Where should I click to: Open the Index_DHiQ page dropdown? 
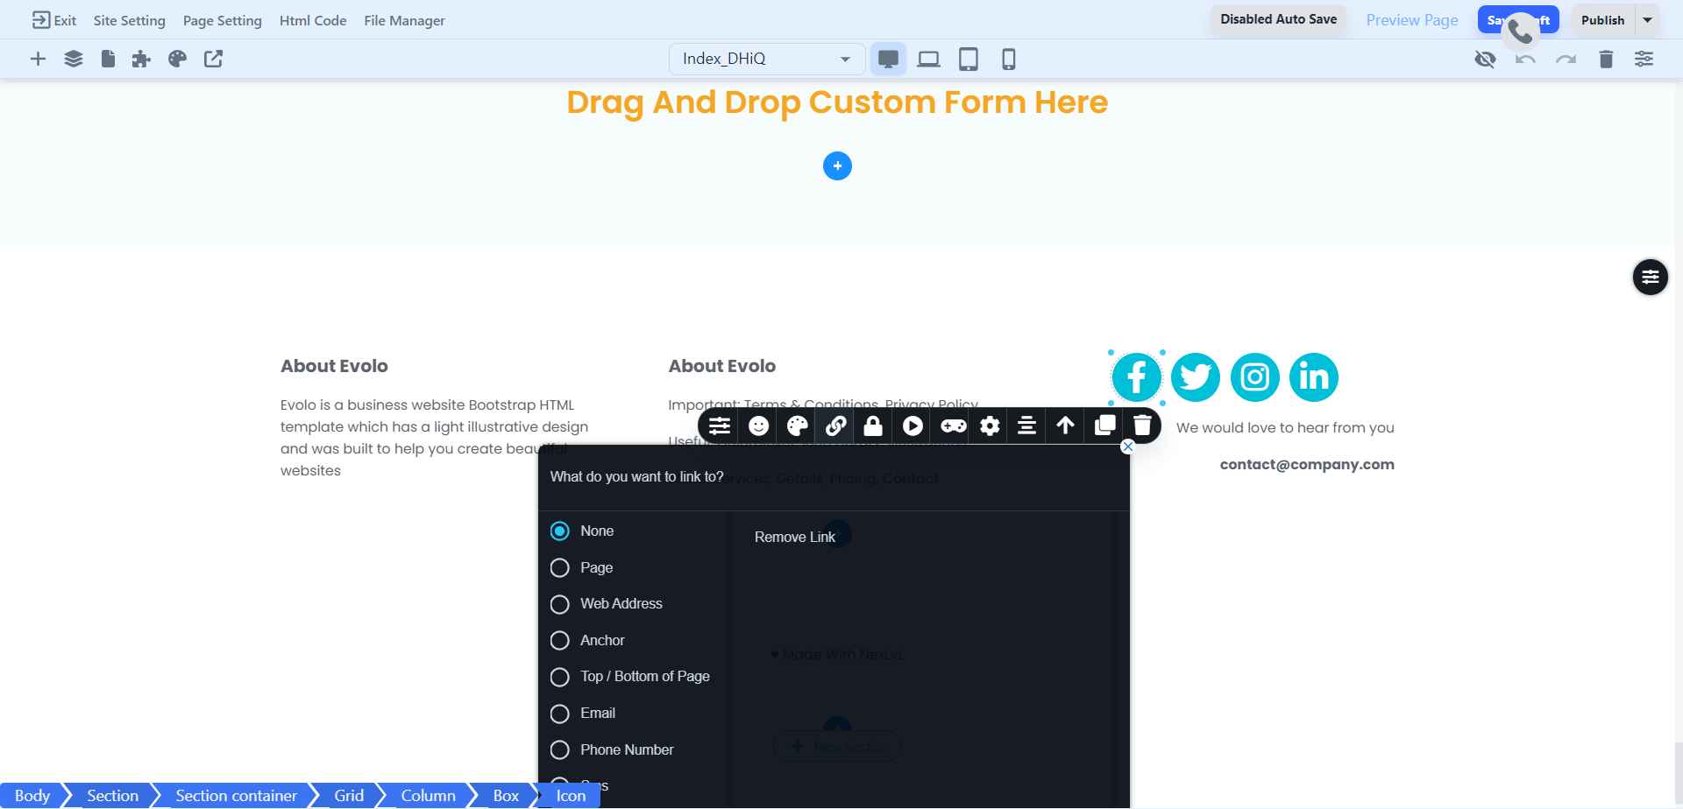coord(766,59)
